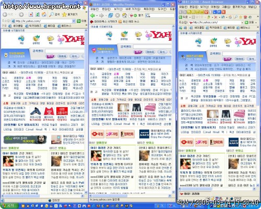Screen dimensions: 261x209
Task: Click Back arrow in Internet Explorer toolbar
Action: (x=5, y=15)
